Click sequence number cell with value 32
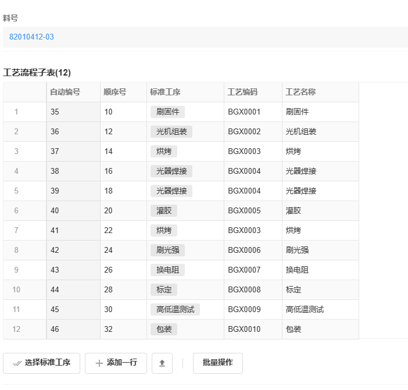This screenshot has width=408, height=390. click(109, 329)
